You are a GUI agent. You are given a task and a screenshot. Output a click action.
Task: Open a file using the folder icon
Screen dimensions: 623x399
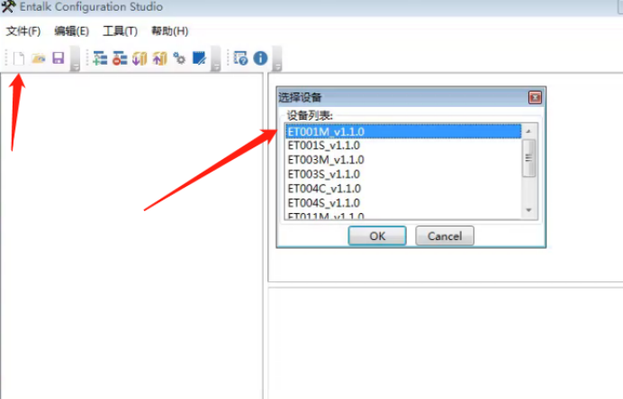(39, 58)
